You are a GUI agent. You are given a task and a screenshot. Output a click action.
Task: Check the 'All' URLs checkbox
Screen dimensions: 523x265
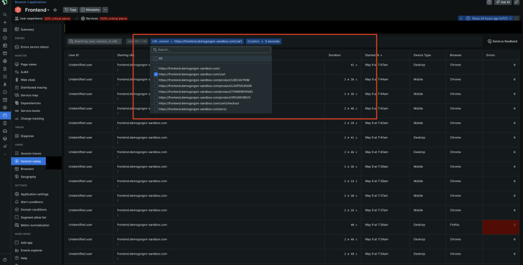tap(156, 59)
